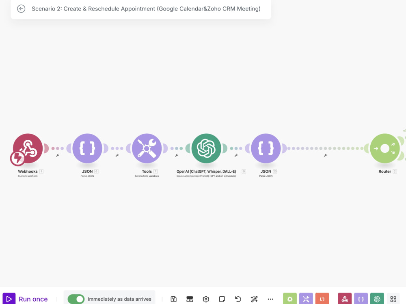Open the Tools Set multiple variables module

147,148
